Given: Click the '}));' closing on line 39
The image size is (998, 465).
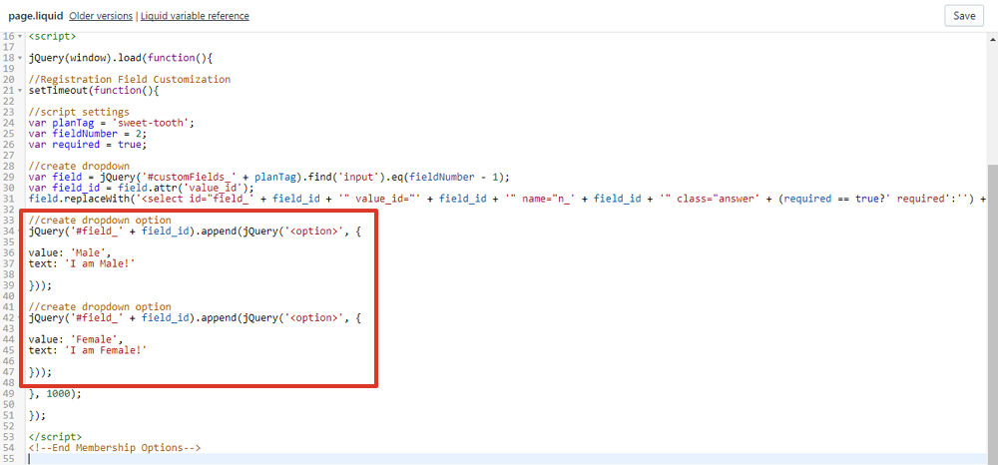Looking at the screenshot, I should click(x=41, y=285).
